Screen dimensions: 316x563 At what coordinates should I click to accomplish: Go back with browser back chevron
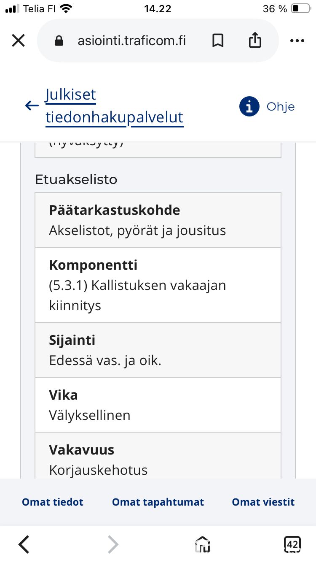[x=24, y=544]
